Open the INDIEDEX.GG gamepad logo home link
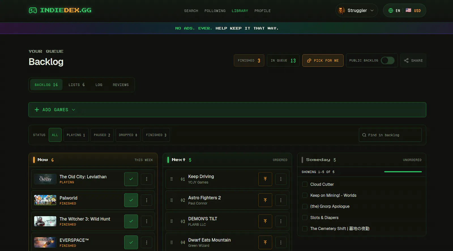Viewport: 453px width, 251px height. point(60,10)
